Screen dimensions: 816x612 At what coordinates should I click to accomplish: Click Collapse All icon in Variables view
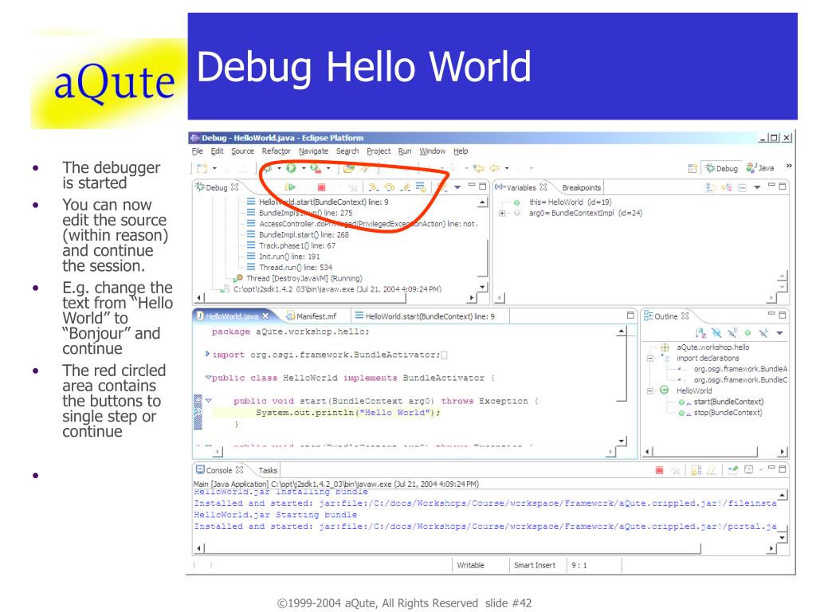click(743, 187)
